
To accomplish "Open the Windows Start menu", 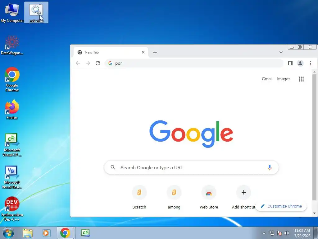I will coord(8,233).
